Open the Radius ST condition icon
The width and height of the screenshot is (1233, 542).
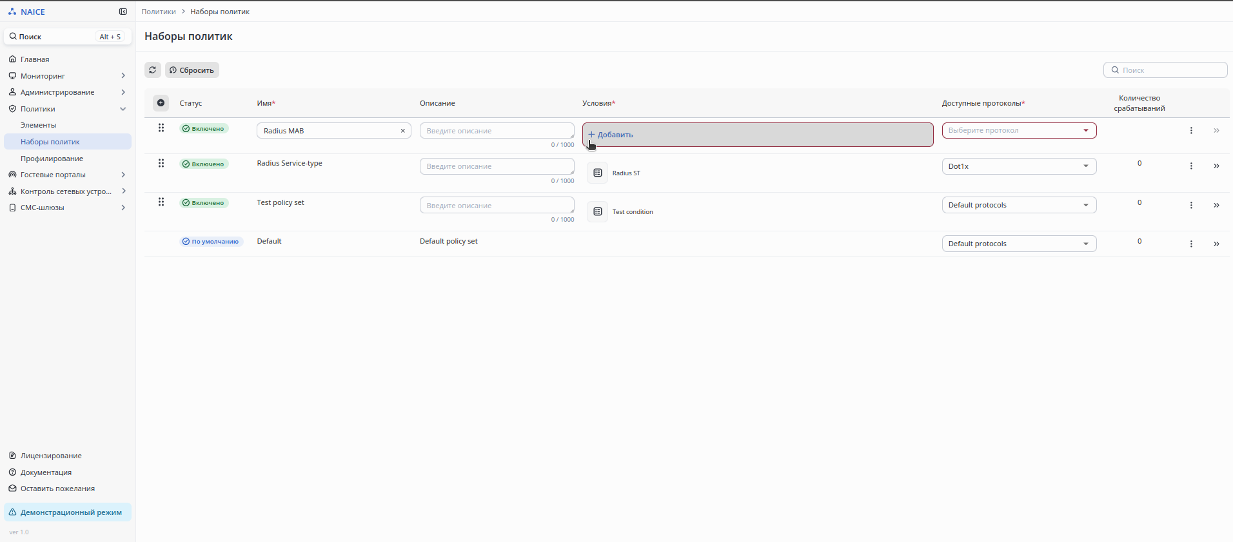coord(598,173)
